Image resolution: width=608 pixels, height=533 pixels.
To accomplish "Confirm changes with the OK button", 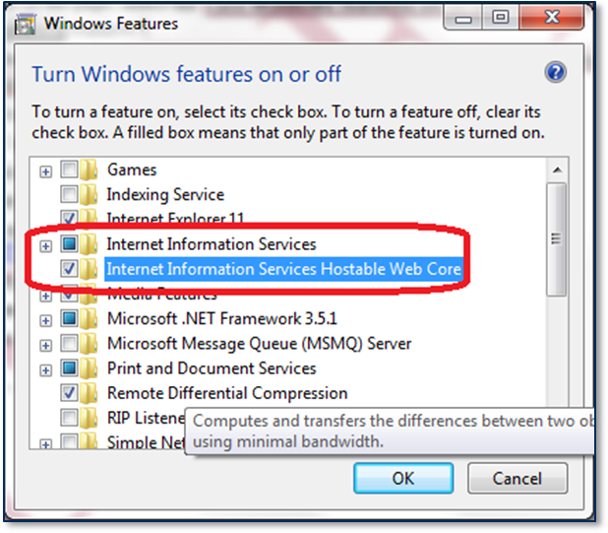I will coord(403,478).
